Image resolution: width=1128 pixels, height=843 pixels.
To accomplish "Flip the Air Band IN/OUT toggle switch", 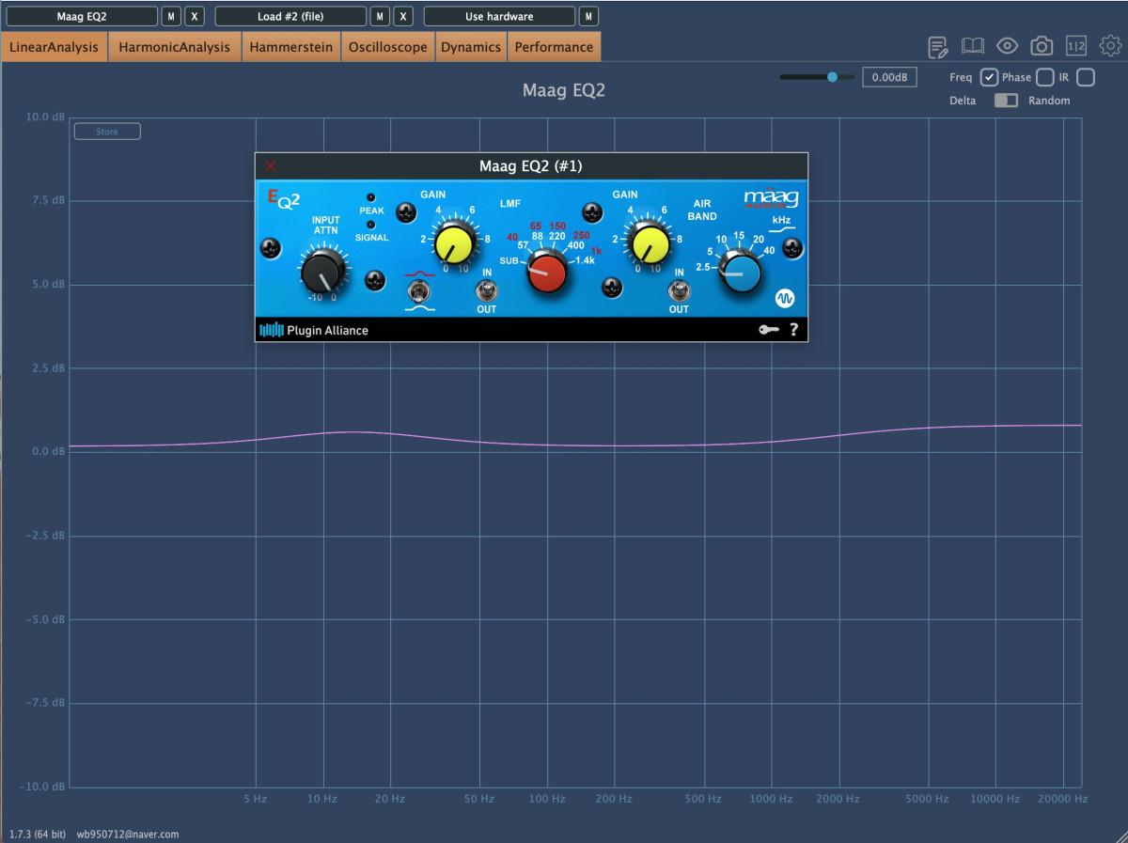I will 678,291.
